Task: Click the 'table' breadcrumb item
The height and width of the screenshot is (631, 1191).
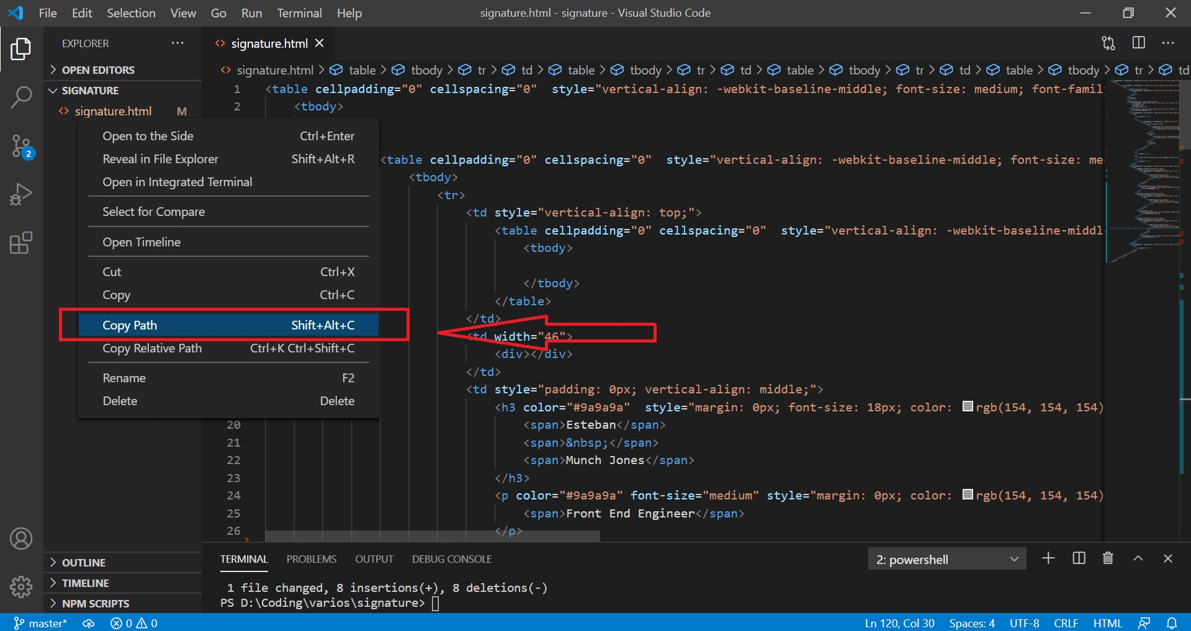Action: pos(362,69)
